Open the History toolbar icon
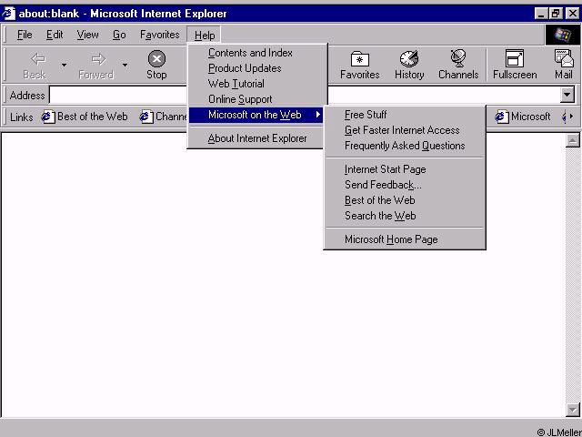 [x=409, y=60]
